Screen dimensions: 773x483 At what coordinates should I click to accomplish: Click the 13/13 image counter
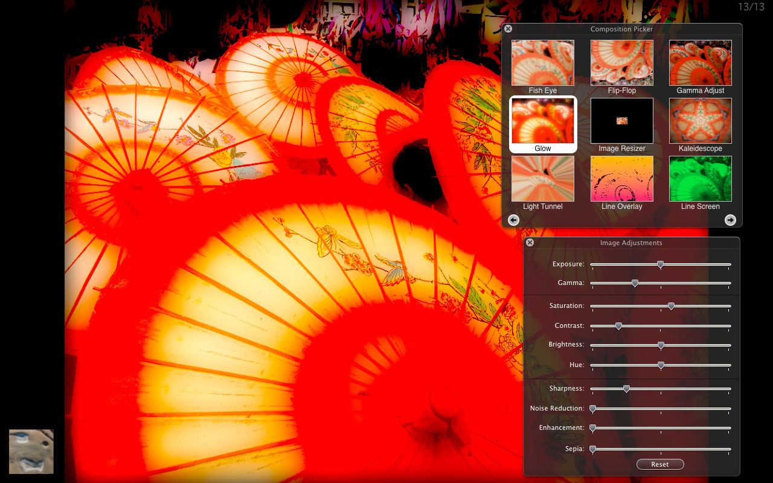752,7
